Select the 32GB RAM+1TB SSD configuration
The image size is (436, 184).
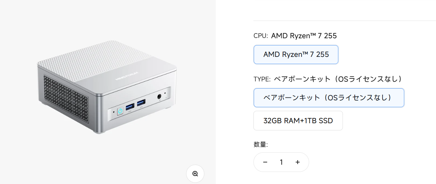tap(298, 121)
